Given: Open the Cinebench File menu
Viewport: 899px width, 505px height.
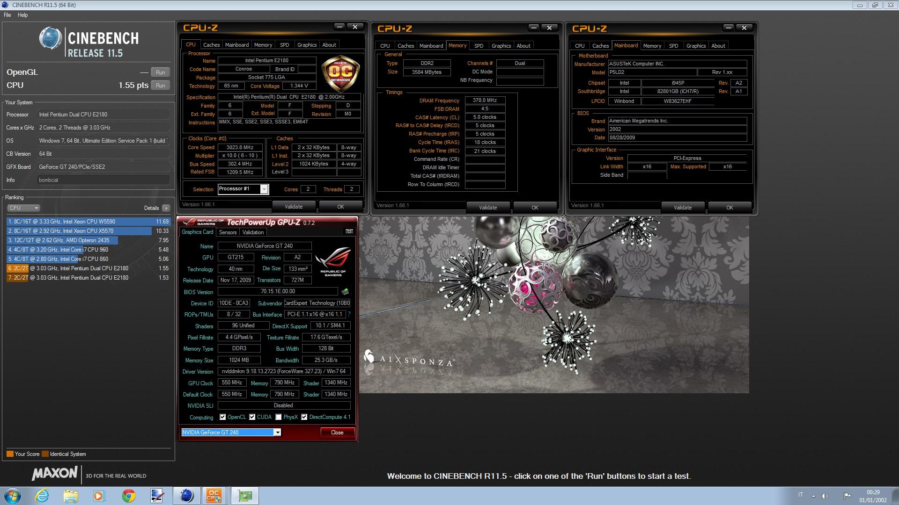Looking at the screenshot, I should click(x=7, y=15).
